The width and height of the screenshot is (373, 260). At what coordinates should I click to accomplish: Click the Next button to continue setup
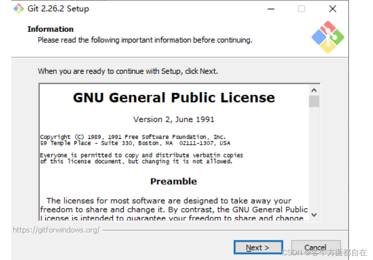[259, 247]
